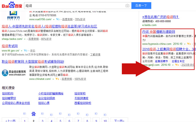Open e.baidu.com link
The height and width of the screenshot is (122, 196).
[149, 25]
